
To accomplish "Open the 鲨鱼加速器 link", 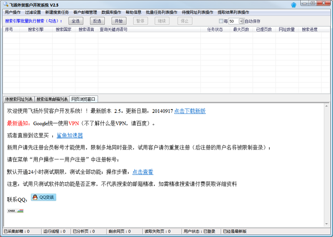I will [70, 135].
